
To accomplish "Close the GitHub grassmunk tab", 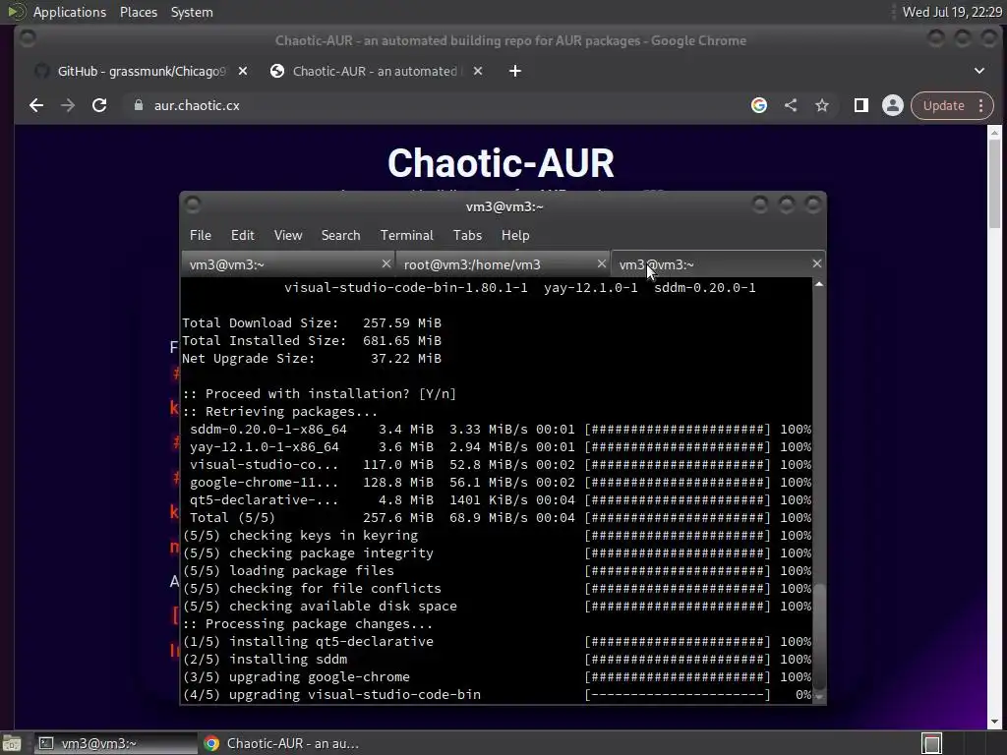I will point(243,71).
